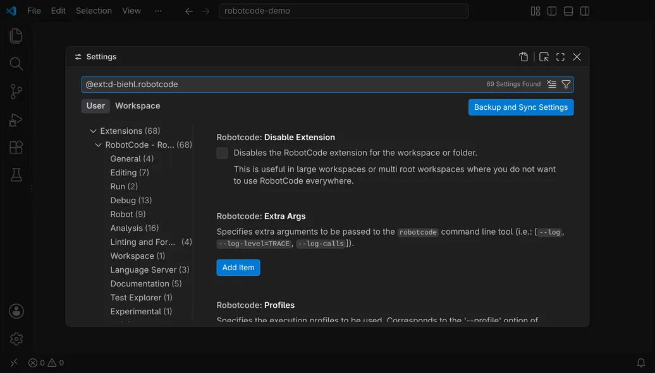Image resolution: width=655 pixels, height=373 pixels.
Task: Open the Search view in activity bar
Action: pyautogui.click(x=16, y=64)
